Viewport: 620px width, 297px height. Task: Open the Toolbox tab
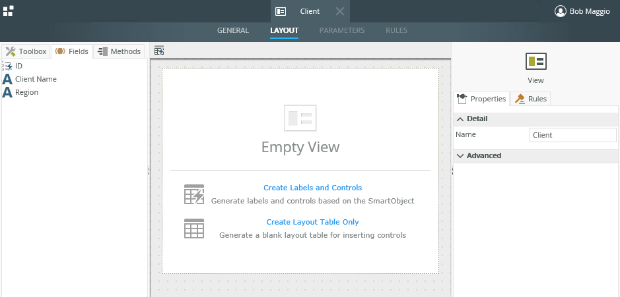[x=26, y=51]
